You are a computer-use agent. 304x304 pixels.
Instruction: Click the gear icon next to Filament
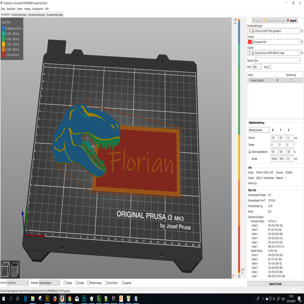(x=302, y=42)
